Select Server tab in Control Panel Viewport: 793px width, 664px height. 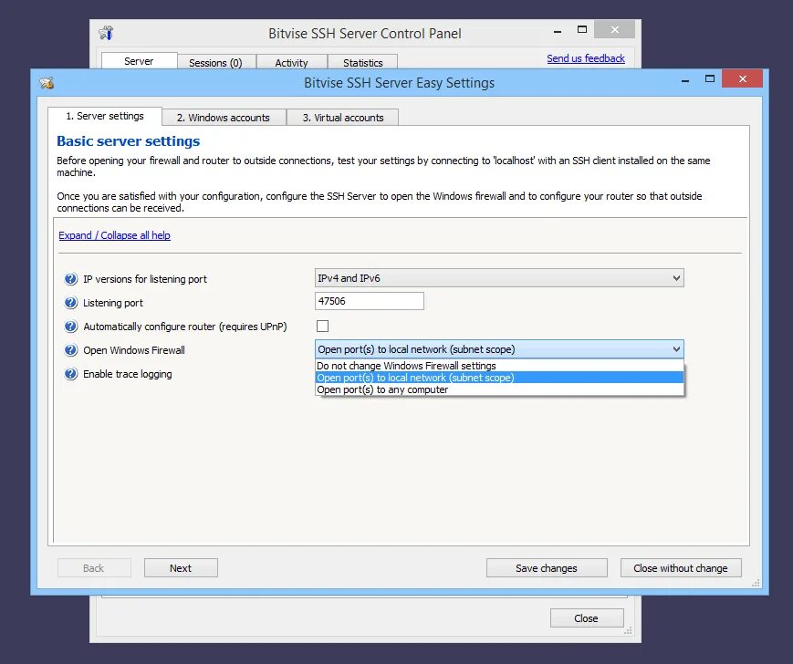[x=139, y=60]
